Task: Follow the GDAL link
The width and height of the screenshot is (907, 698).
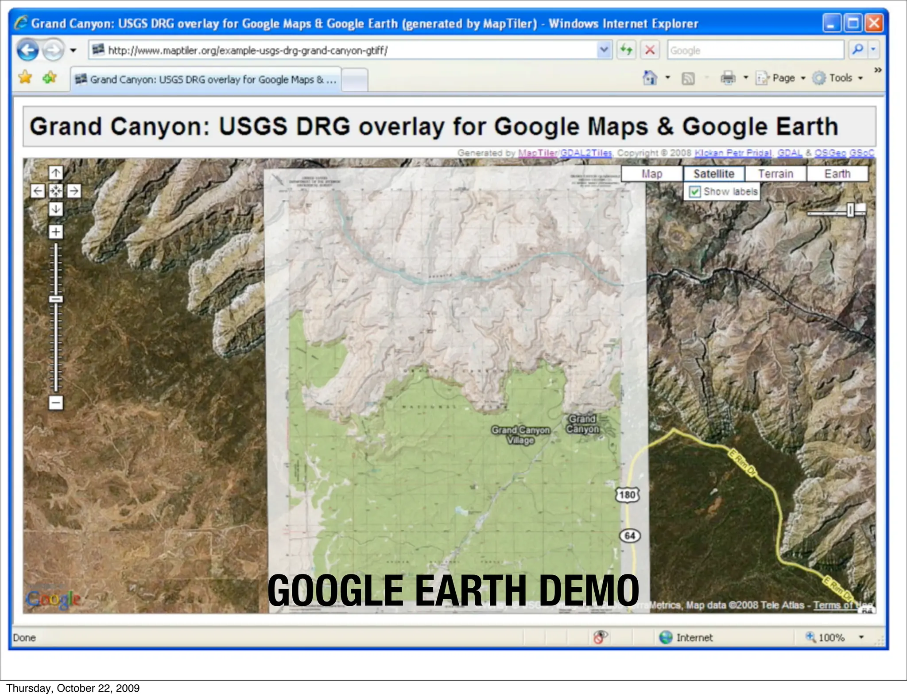Action: [x=790, y=153]
